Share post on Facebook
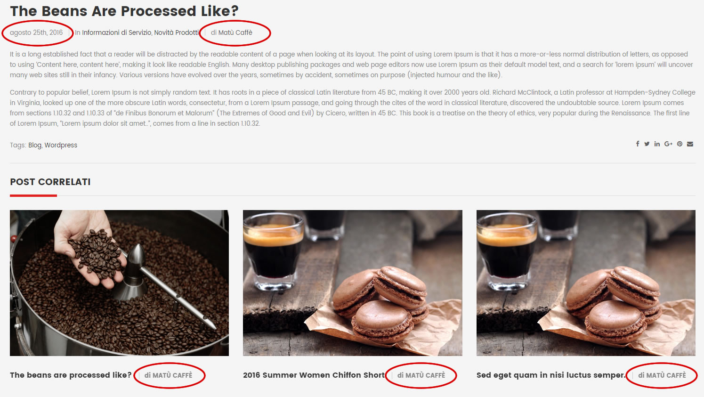The width and height of the screenshot is (704, 397). [638, 144]
